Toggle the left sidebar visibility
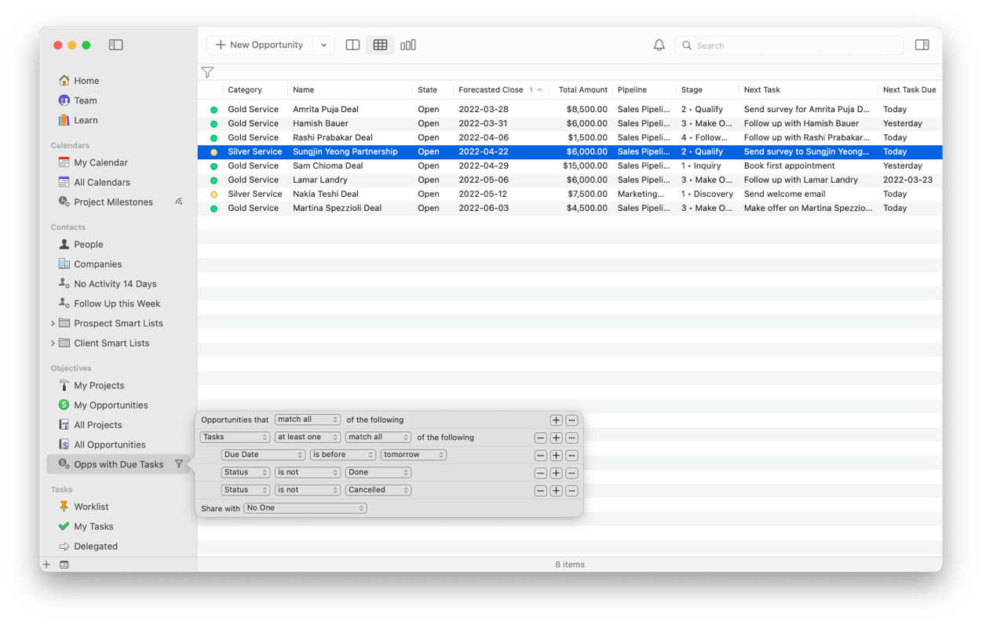Screen dimensions: 982x625 click(116, 45)
